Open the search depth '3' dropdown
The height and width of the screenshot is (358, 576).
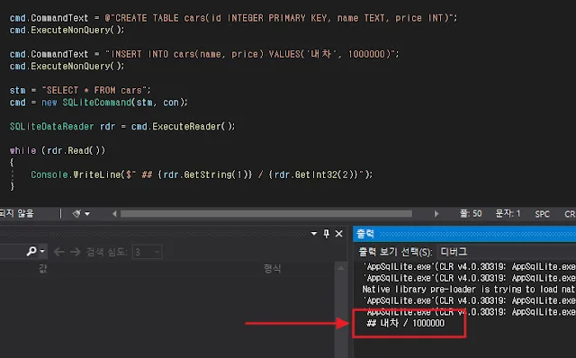coord(147,252)
